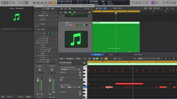
Task: Record-enable the Inst 1 track
Action: [74, 25]
